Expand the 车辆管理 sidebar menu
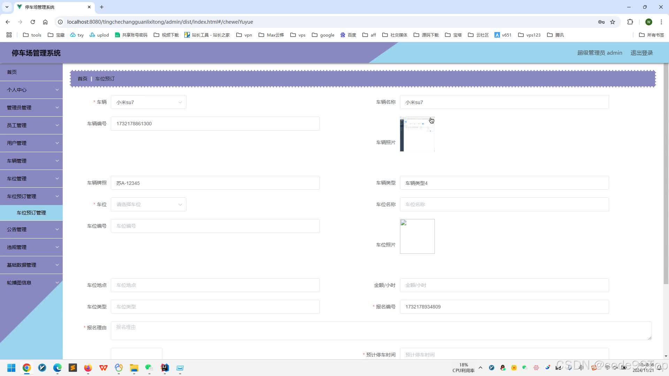The image size is (669, 376). click(31, 161)
